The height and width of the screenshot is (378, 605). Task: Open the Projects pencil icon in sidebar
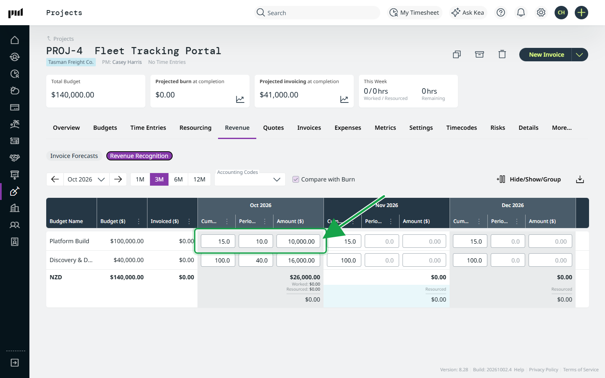15,191
